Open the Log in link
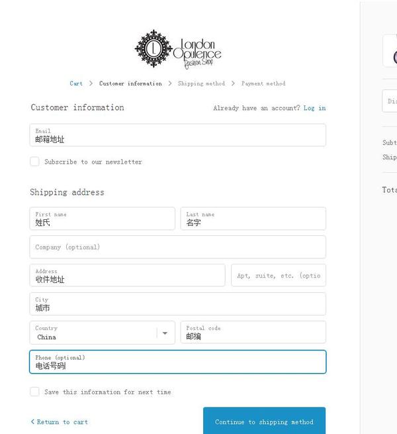397x434 pixels. point(314,108)
